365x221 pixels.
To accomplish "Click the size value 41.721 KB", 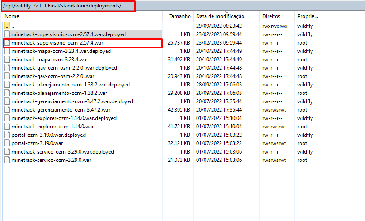I will tap(179, 127).
